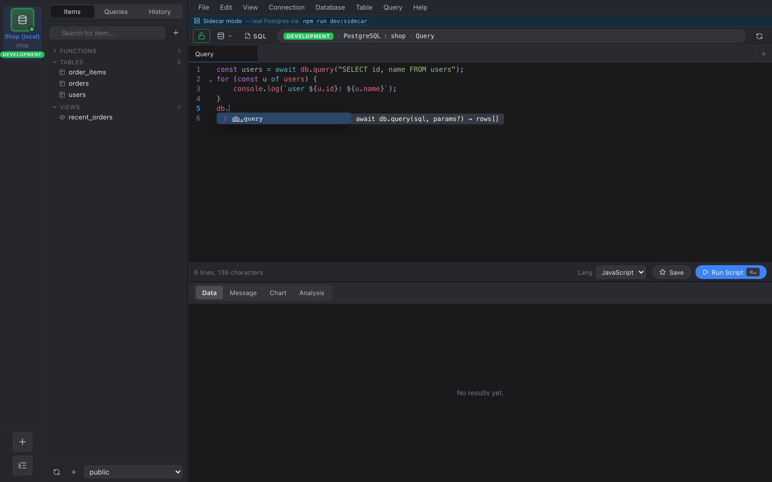Place cursor on code line 1
Viewport: 772px width, 482px height.
point(340,70)
